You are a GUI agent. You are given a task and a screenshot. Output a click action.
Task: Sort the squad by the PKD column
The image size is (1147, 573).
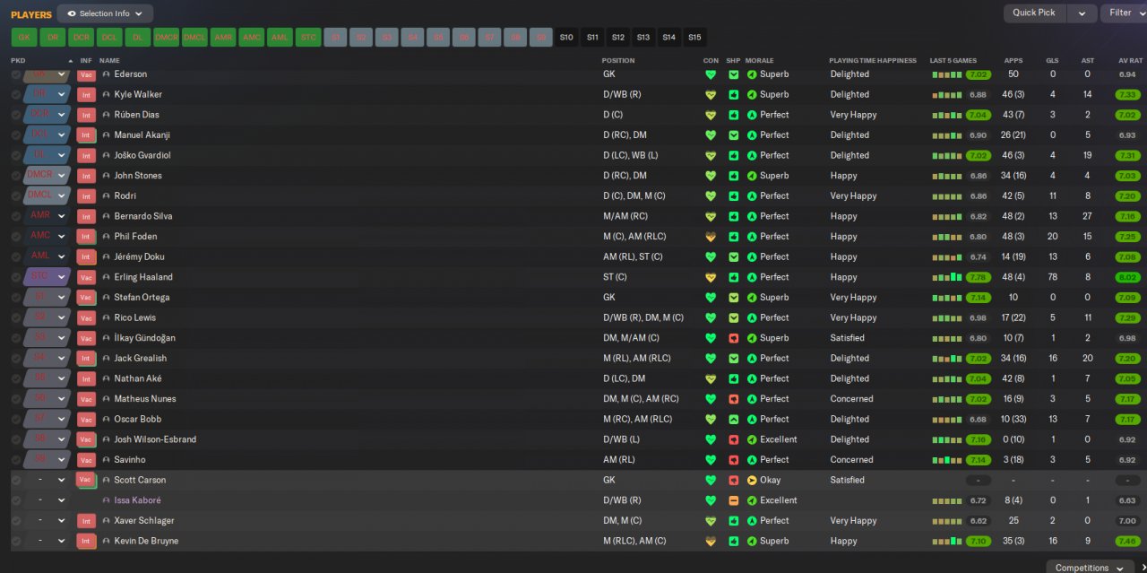coord(18,60)
